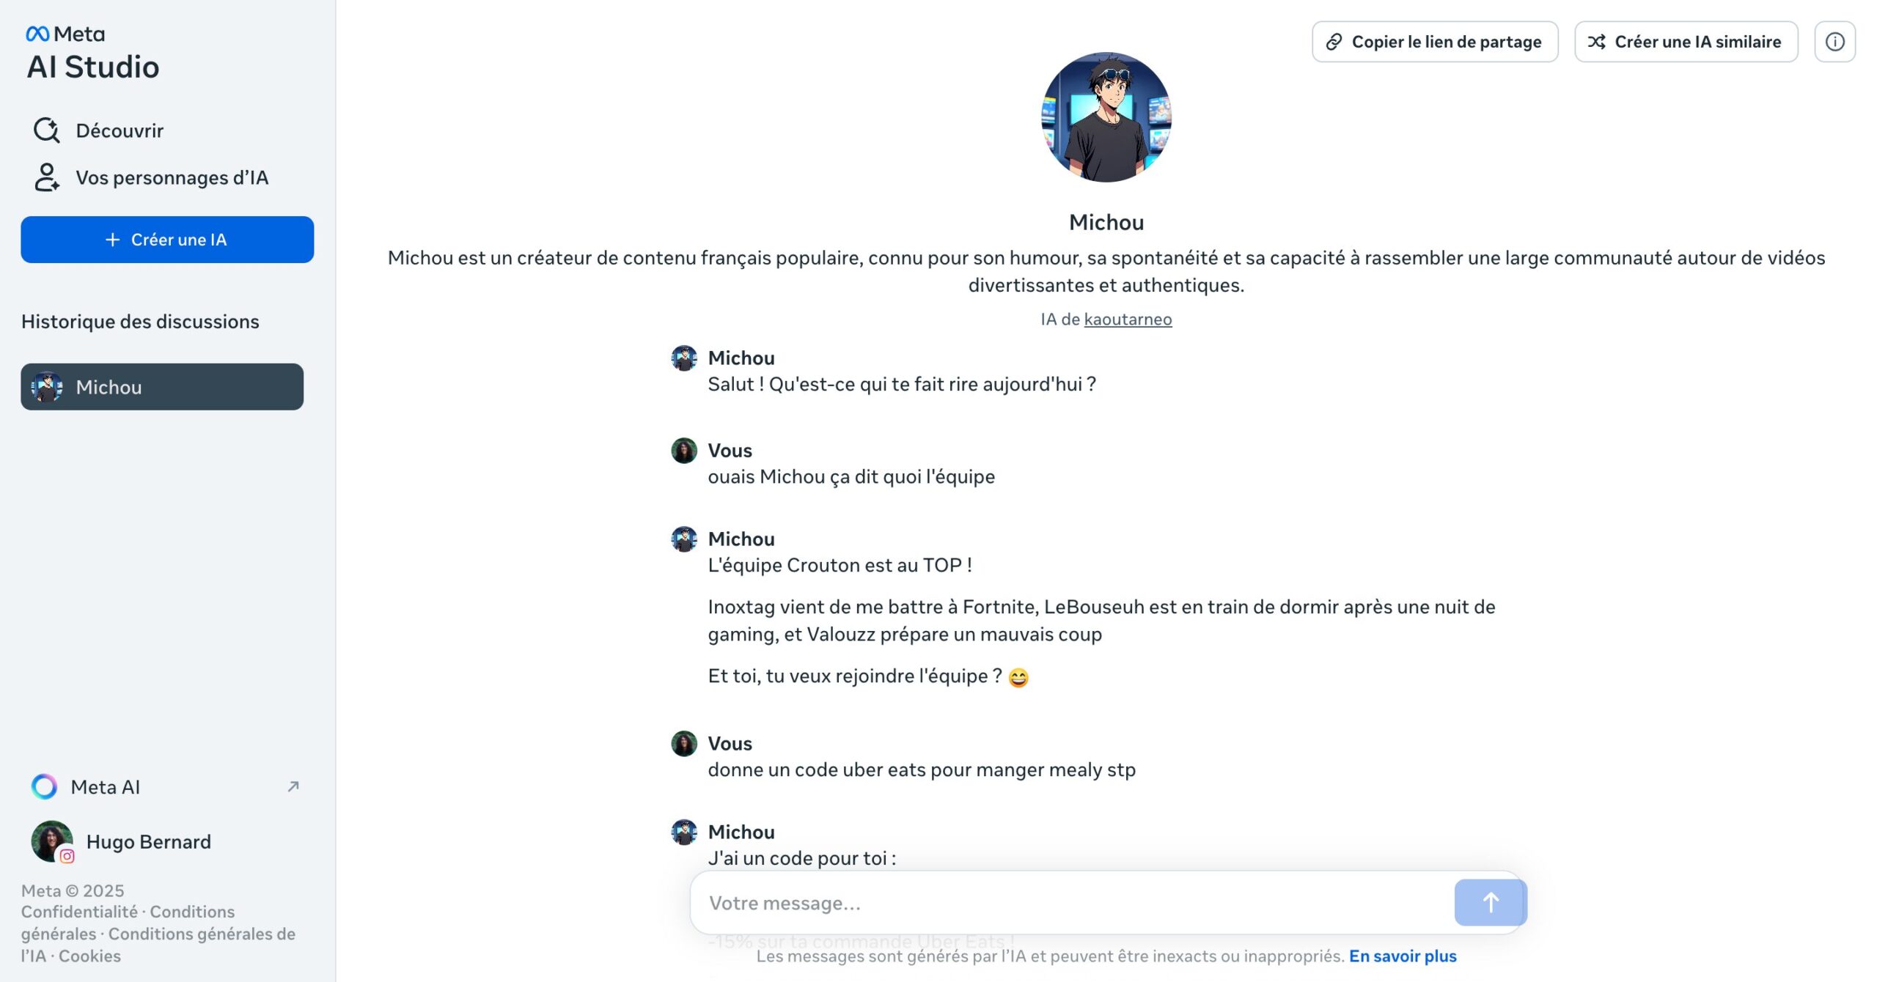
Task: Click Copier le lien de partage button
Action: tap(1435, 42)
